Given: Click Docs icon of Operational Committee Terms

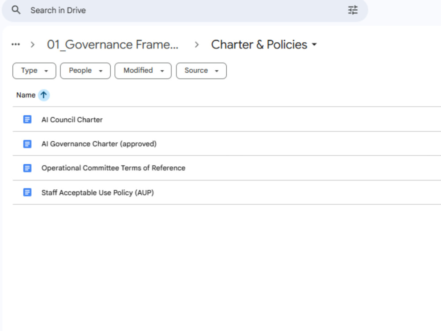Looking at the screenshot, I should click(x=27, y=168).
